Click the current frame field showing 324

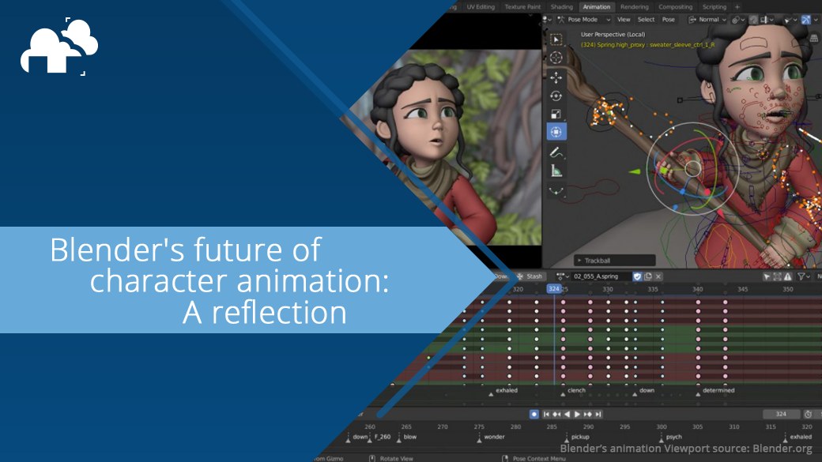pos(780,414)
